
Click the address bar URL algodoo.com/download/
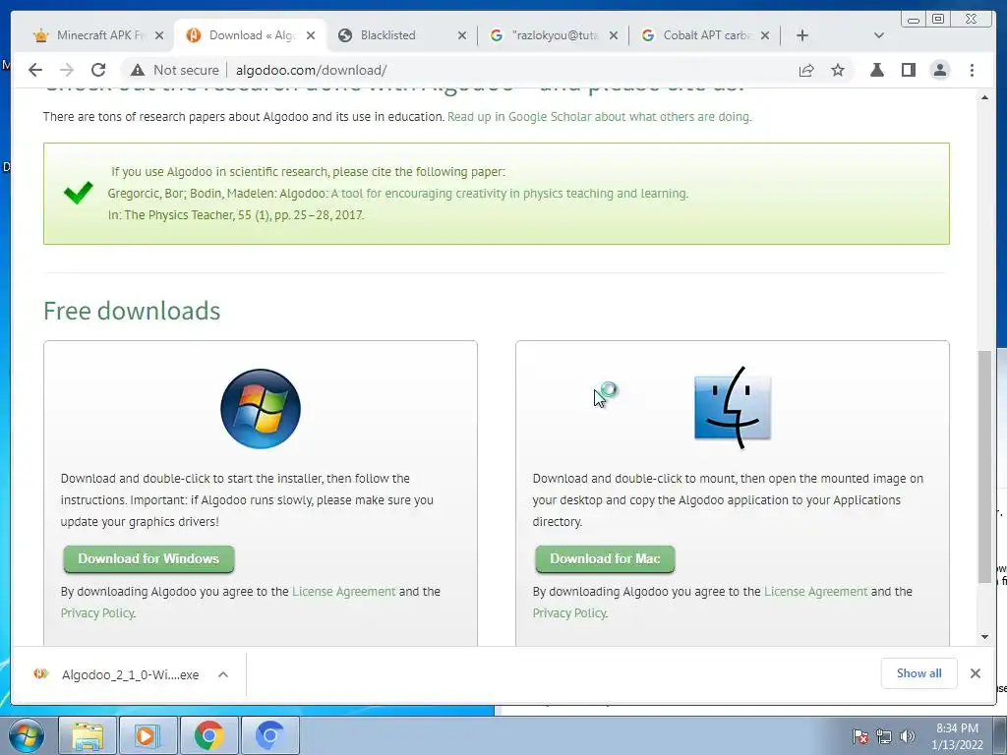312,70
